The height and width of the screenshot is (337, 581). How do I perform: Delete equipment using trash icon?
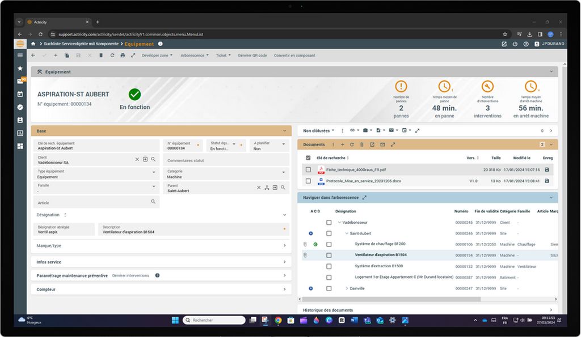tap(101, 55)
